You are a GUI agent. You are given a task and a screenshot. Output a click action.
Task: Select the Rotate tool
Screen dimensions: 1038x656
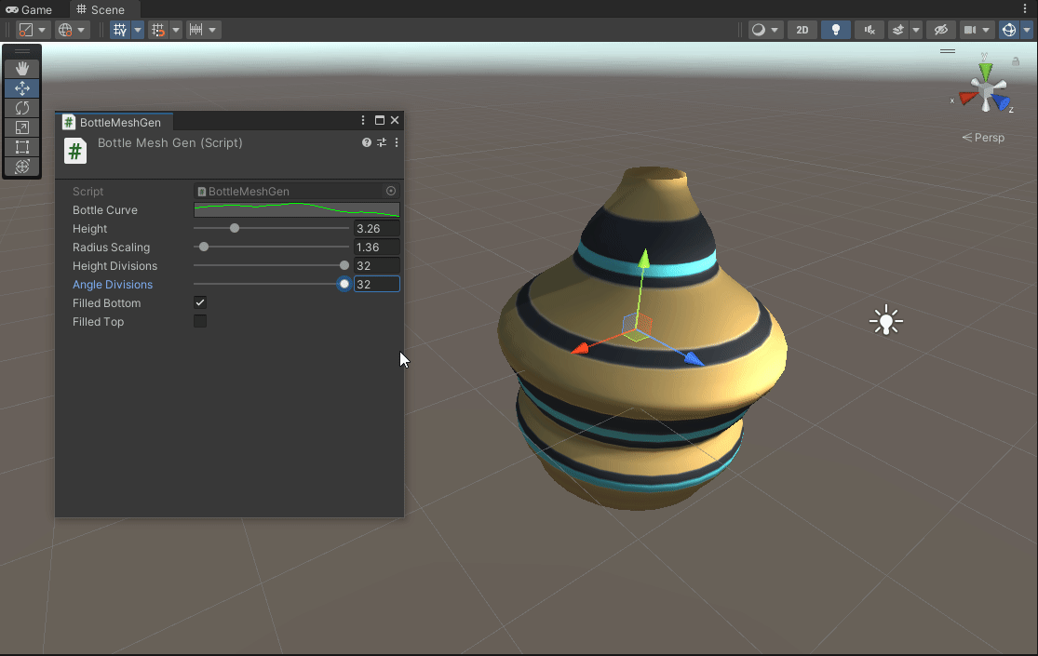point(21,108)
